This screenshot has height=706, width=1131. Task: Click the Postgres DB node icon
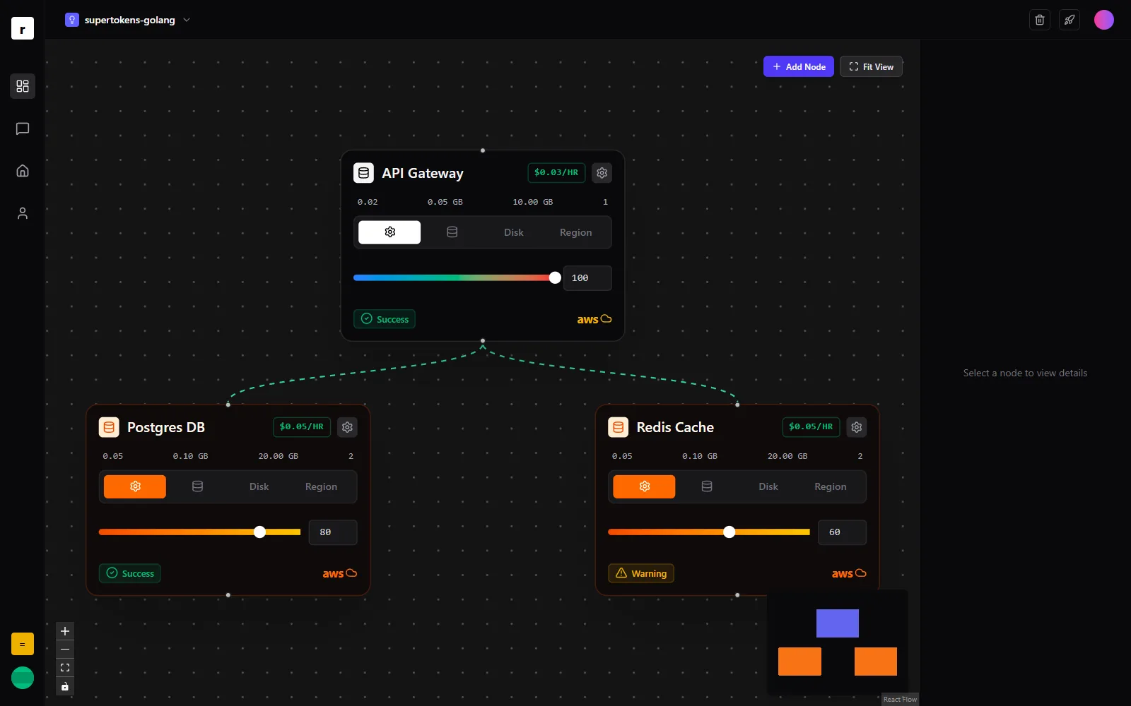click(x=109, y=427)
